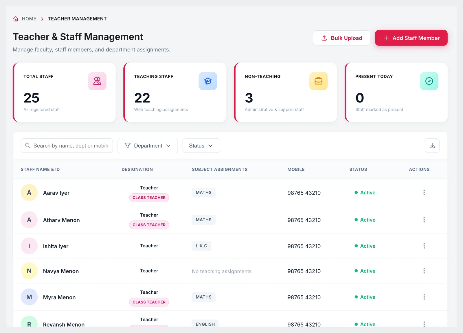Screen dimensions: 463x333
Task: Click Myra Menon's CLASS TEACHER badge
Action: tap(149, 302)
